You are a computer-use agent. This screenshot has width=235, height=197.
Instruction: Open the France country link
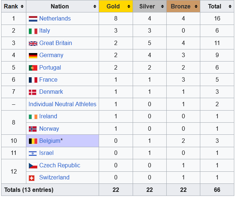click(x=48, y=80)
